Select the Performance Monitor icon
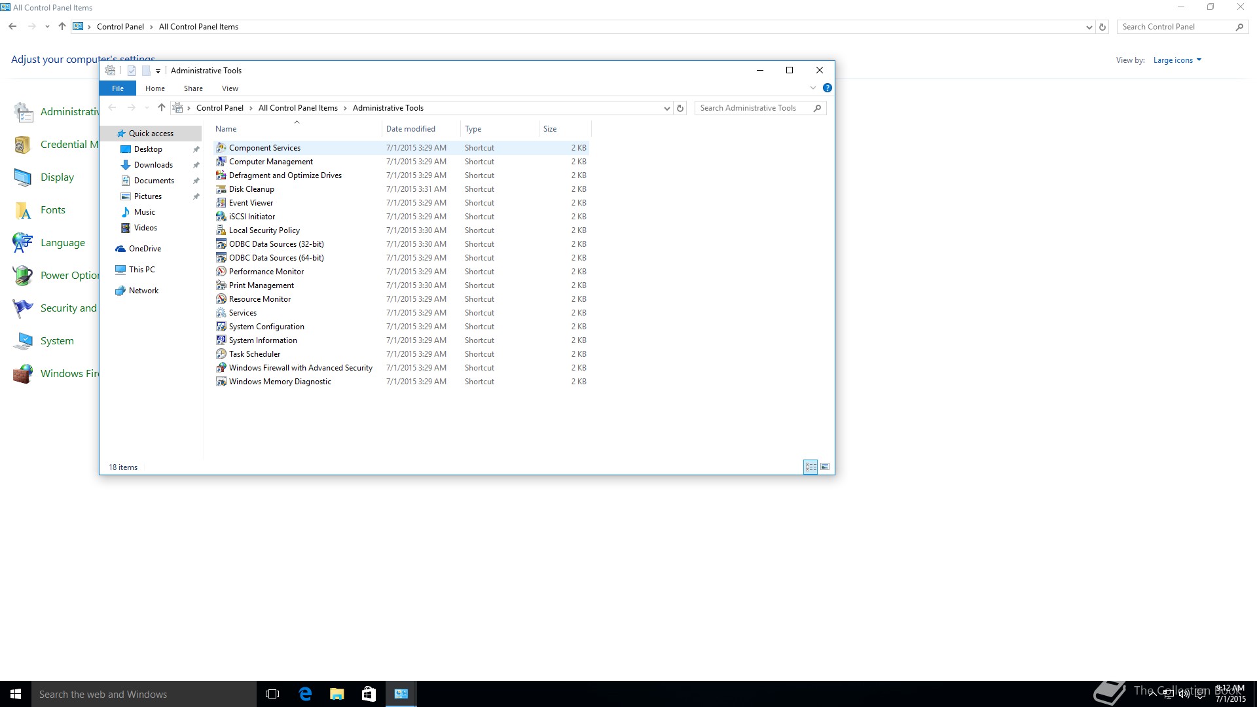Viewport: 1257px width, 707px height. pyautogui.click(x=221, y=272)
